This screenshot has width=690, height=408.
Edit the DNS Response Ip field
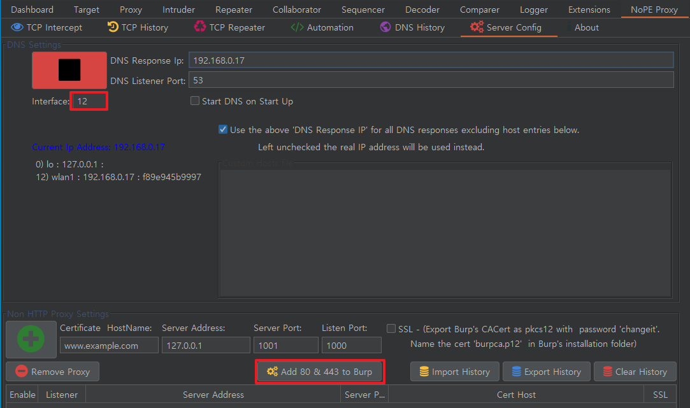pos(431,60)
